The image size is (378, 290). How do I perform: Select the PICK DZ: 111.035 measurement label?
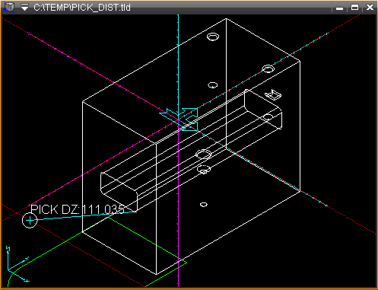coord(78,209)
